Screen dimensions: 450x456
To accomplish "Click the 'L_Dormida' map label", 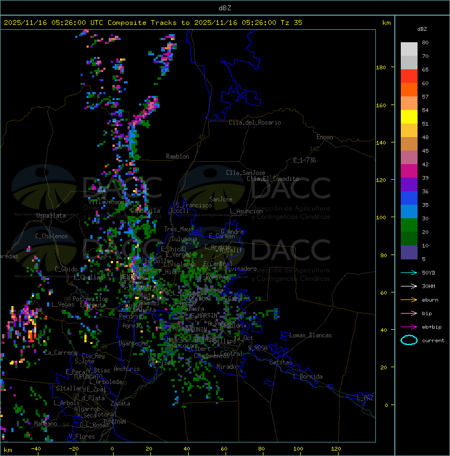I will pyautogui.click(x=308, y=376).
